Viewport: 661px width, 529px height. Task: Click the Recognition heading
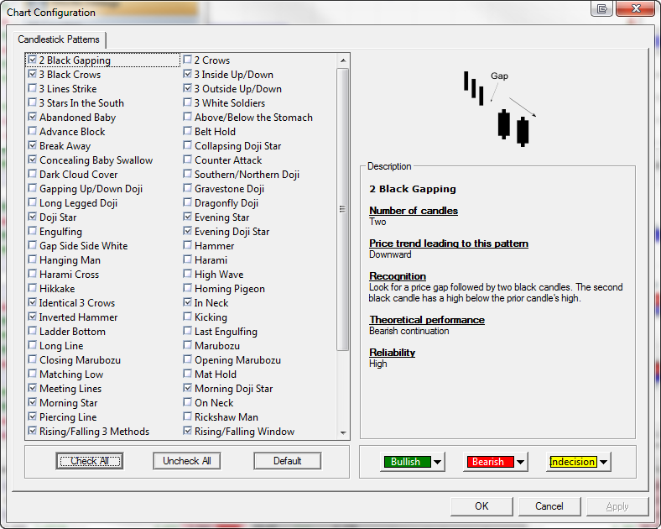click(398, 276)
